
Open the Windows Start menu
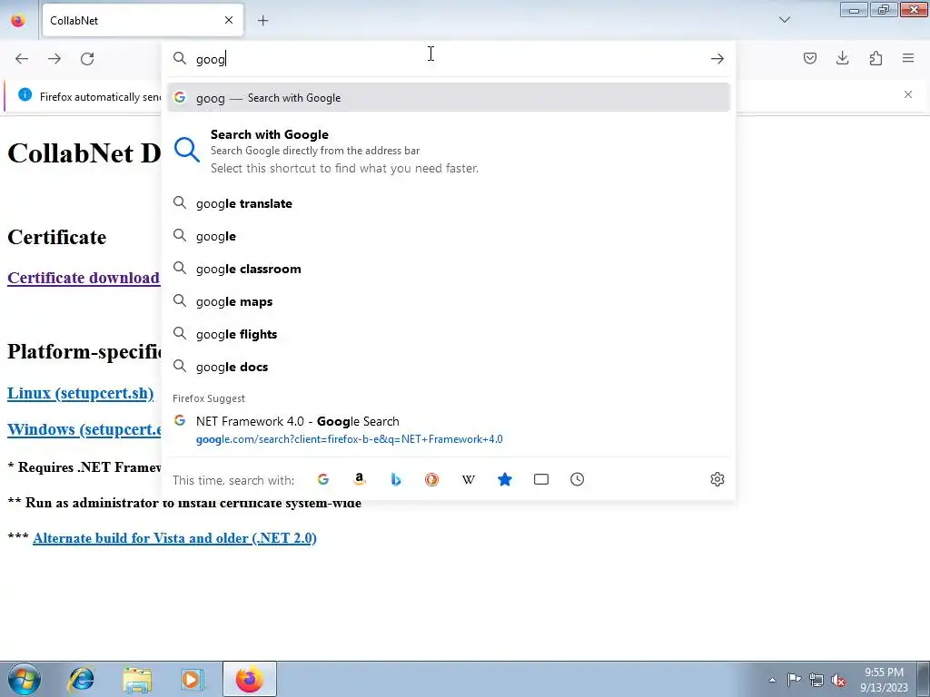[25, 679]
